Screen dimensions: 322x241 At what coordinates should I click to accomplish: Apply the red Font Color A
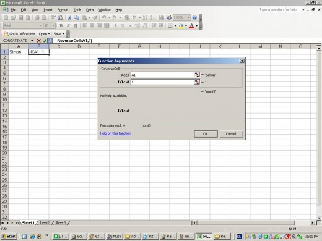(x=191, y=26)
